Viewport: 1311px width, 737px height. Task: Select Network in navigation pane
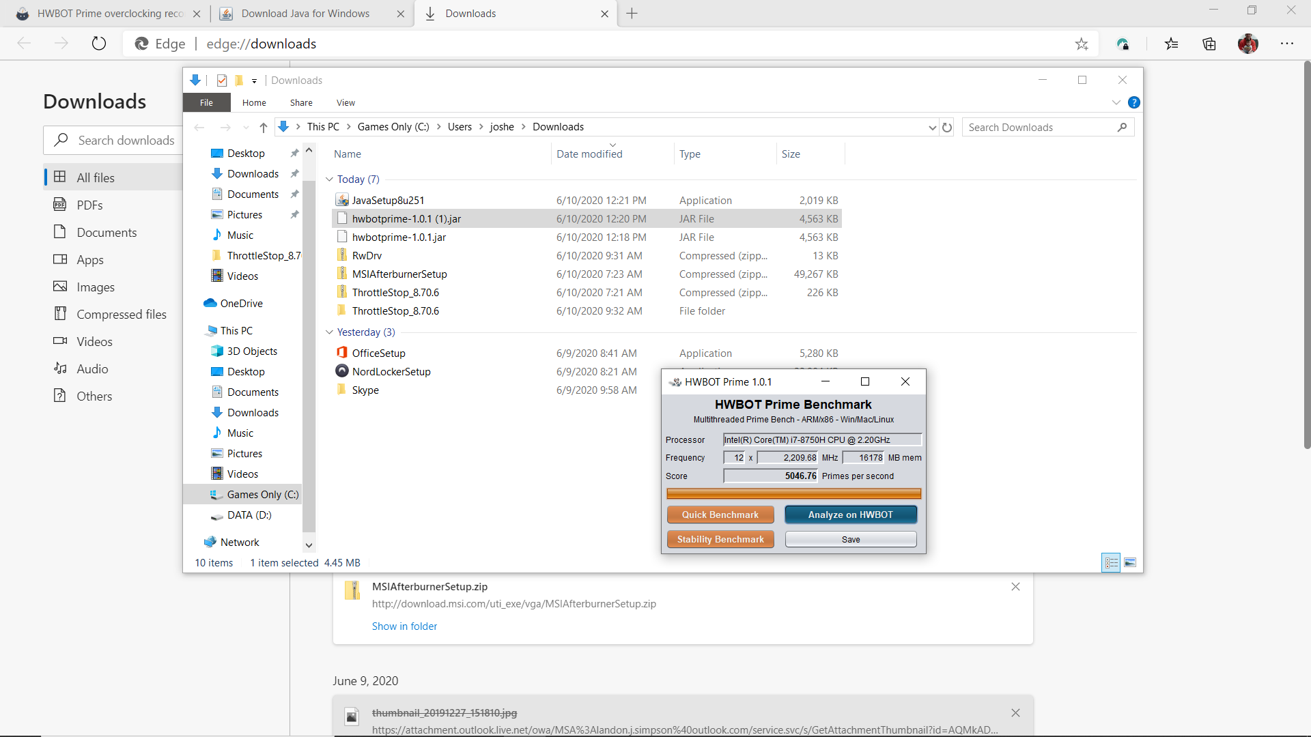240,542
